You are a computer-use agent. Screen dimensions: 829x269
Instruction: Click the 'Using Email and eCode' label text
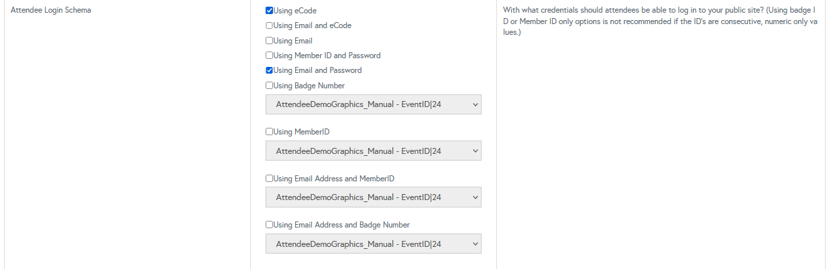[x=312, y=26]
